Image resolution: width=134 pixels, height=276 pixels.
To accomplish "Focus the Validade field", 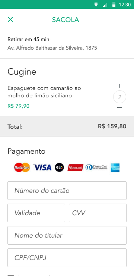I will 36,213.
